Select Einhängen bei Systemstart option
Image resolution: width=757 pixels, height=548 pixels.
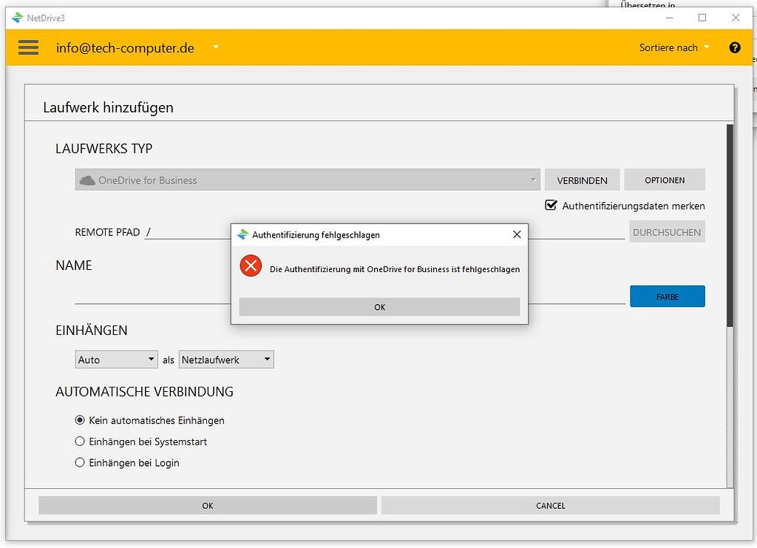(x=80, y=442)
